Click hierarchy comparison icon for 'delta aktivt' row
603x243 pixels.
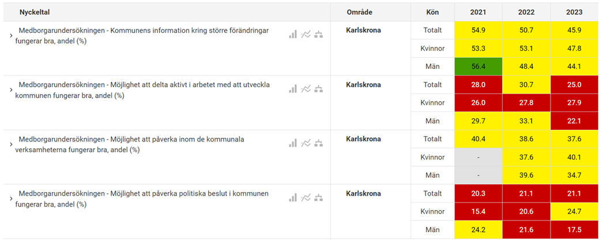point(318,89)
